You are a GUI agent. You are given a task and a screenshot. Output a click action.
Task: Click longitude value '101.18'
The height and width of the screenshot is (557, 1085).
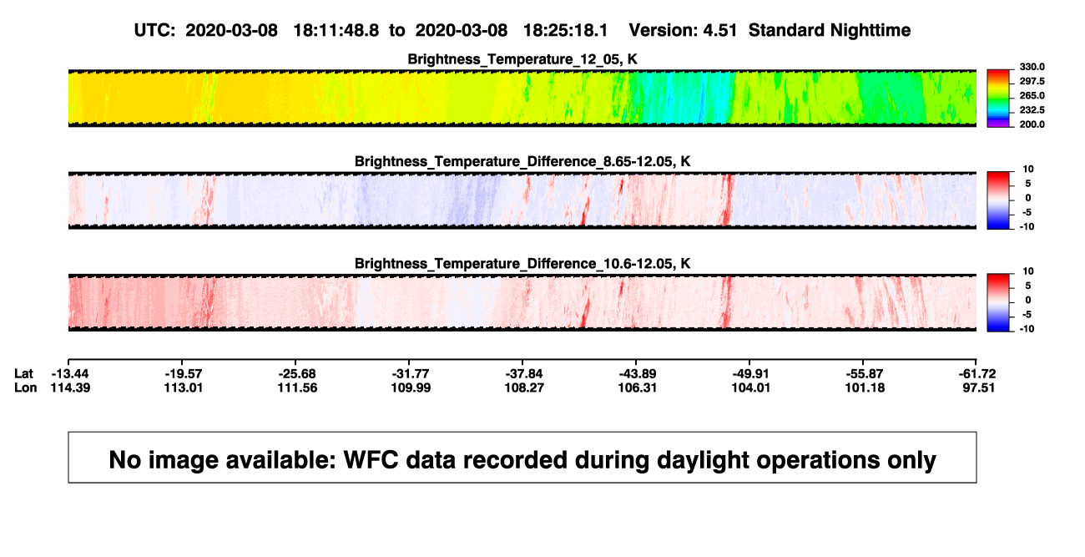click(863, 387)
